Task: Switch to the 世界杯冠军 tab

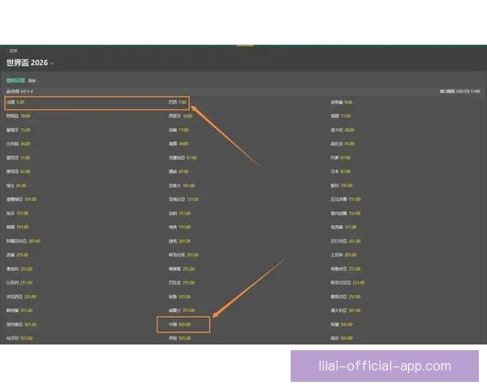Action: coord(15,80)
